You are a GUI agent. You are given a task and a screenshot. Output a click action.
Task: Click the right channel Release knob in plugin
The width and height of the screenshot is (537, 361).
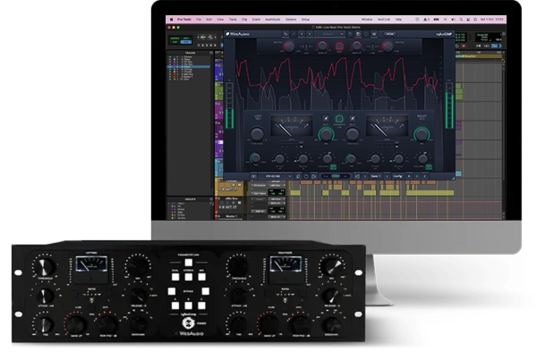tap(398, 158)
